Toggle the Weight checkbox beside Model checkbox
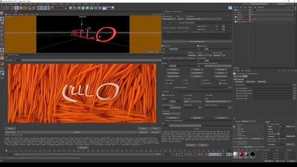297x167 pixels. 198,46
